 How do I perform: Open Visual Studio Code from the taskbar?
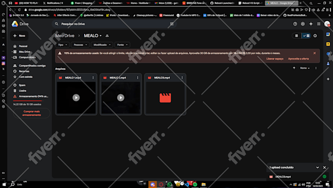(187, 185)
